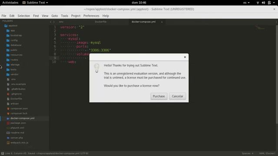Click the phpunit.xml file icon
The height and width of the screenshot is (156, 278).
8,128
